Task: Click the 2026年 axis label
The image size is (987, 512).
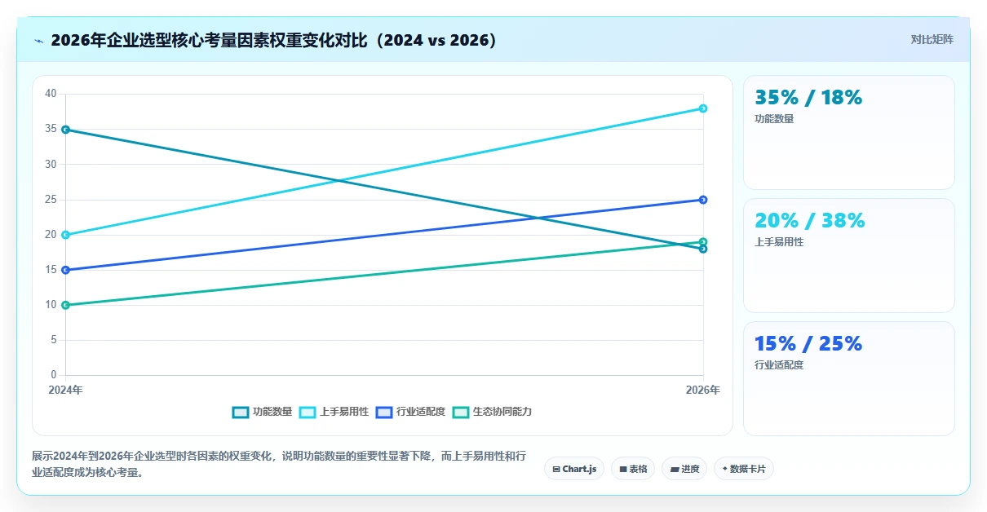Action: click(702, 391)
